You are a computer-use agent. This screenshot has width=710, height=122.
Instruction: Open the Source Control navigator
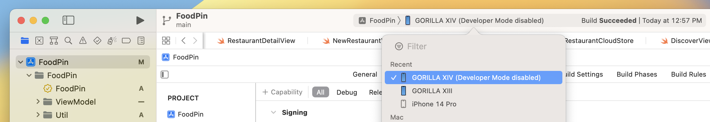[39, 41]
